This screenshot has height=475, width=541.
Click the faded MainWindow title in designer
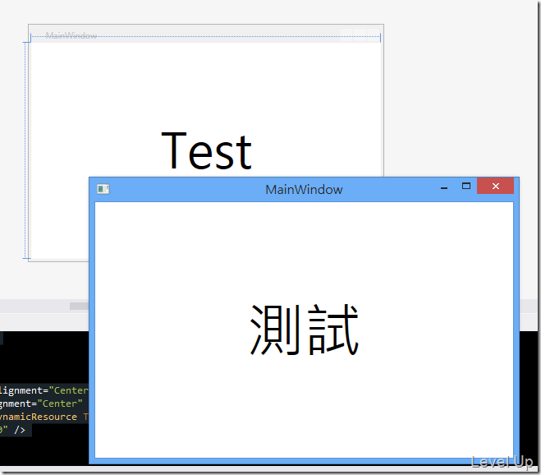click(71, 35)
